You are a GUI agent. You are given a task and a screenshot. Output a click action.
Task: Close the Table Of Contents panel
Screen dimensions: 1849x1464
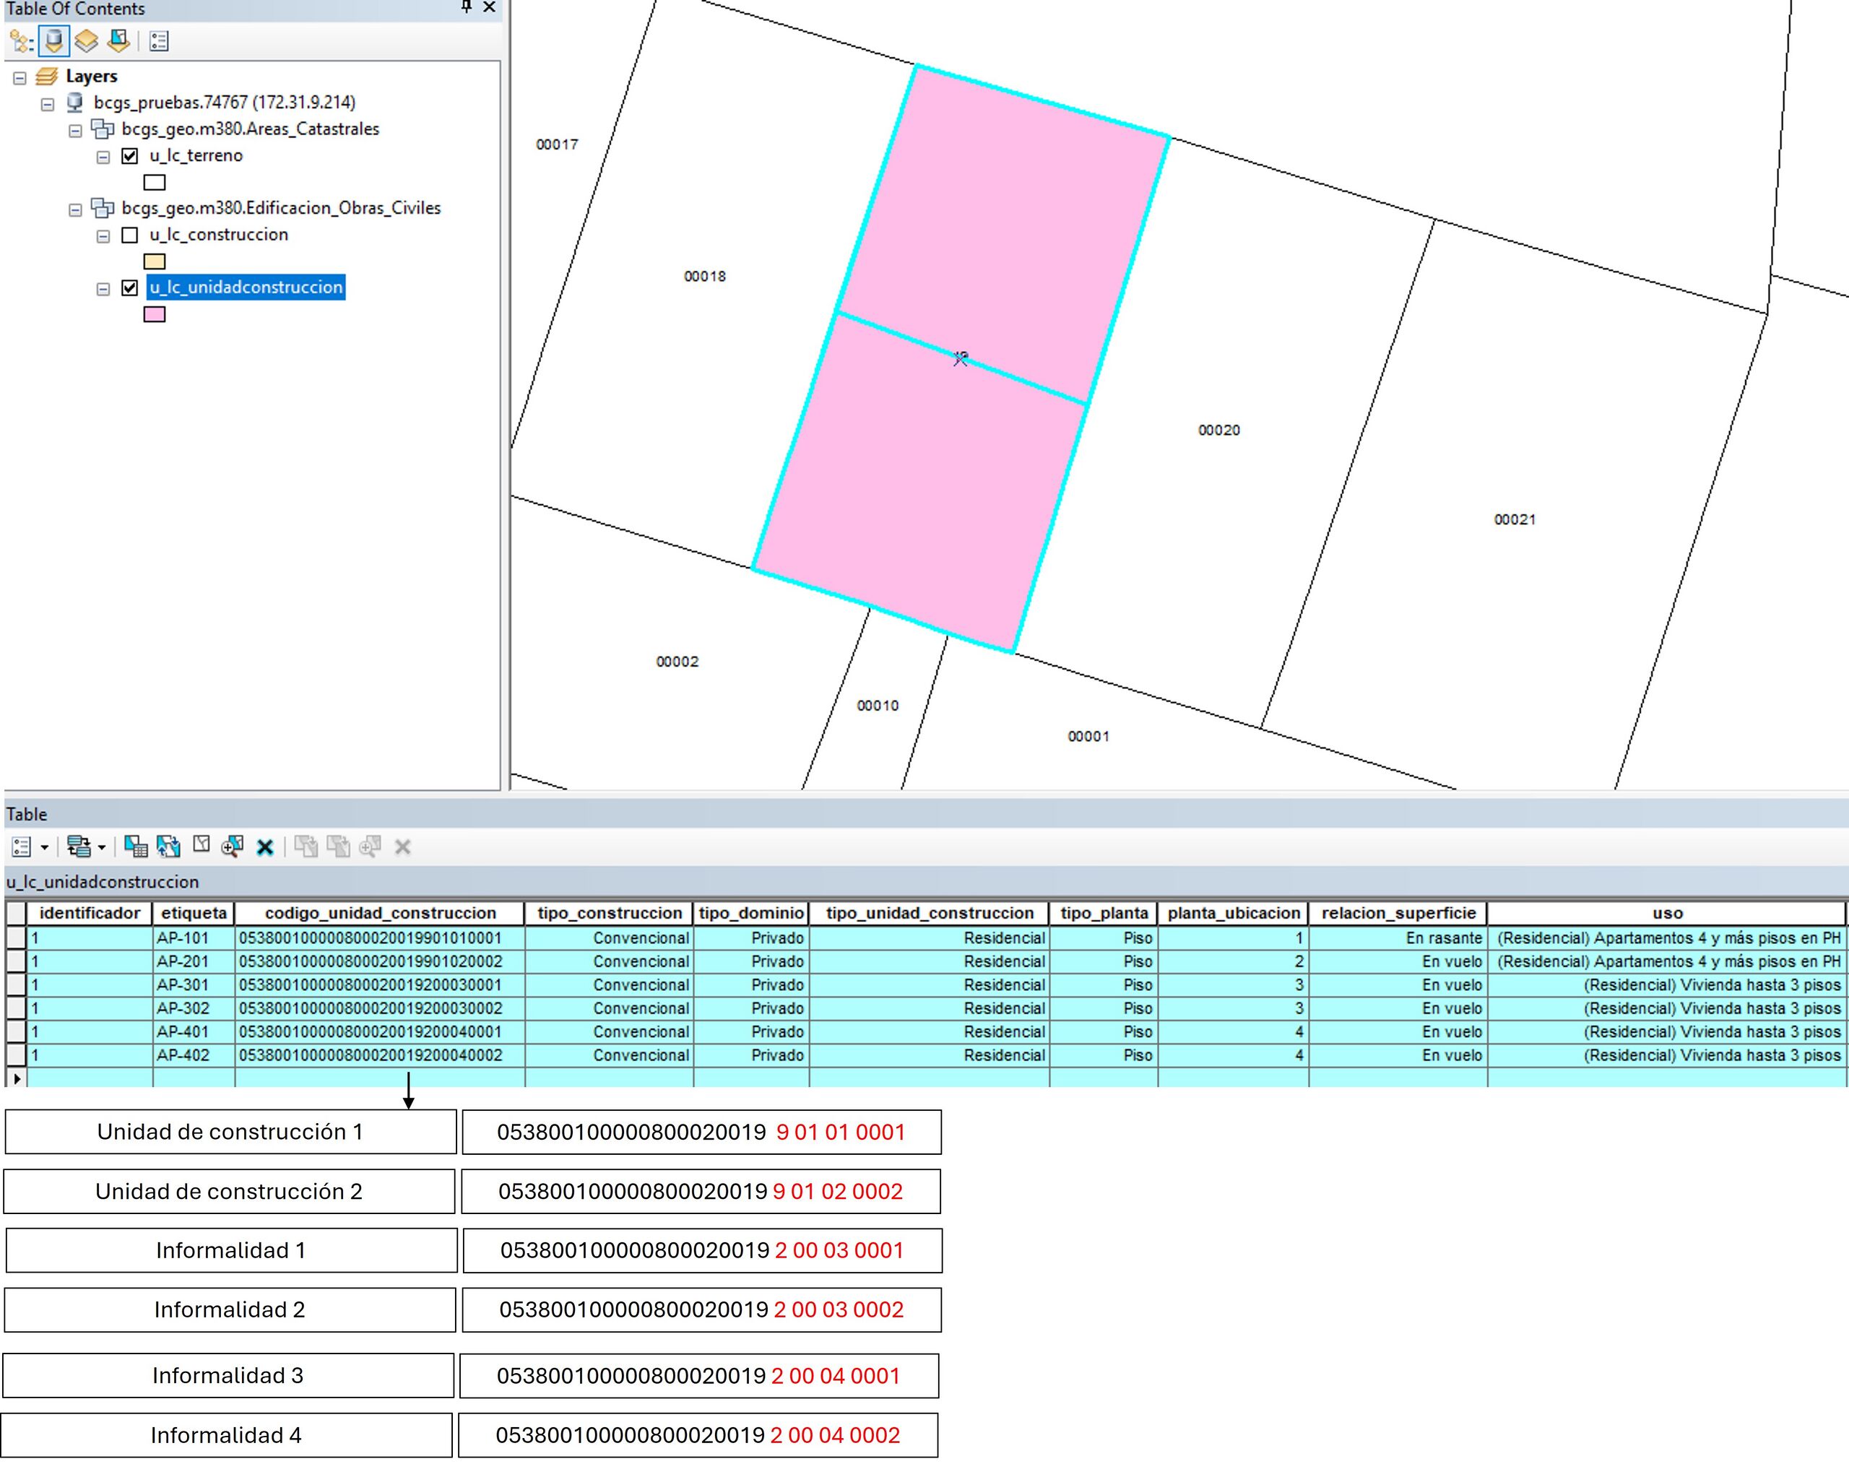tap(490, 7)
